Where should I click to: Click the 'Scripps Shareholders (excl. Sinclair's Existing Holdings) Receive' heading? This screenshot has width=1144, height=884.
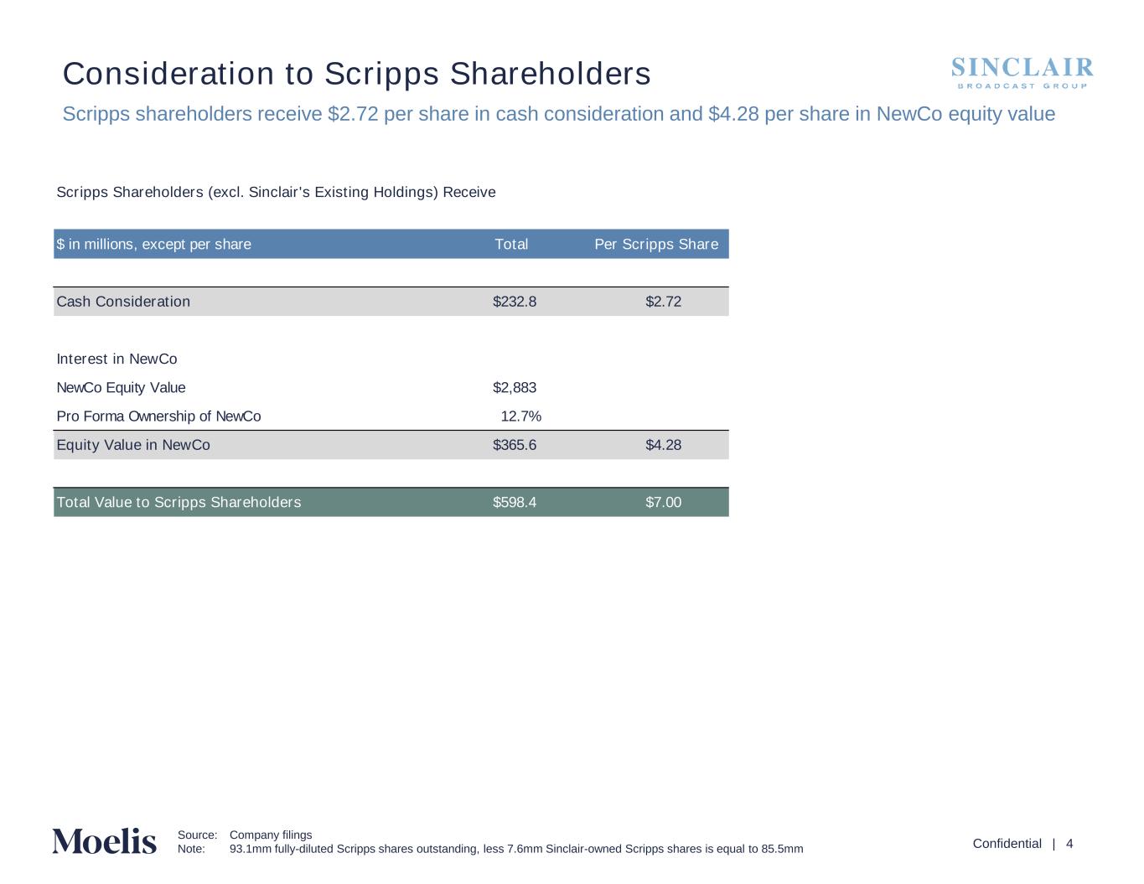pos(276,193)
